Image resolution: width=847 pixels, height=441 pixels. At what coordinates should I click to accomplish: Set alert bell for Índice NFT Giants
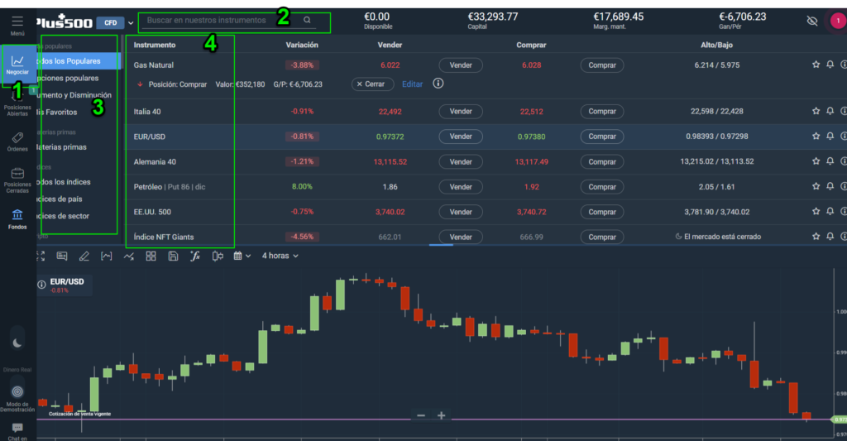point(830,236)
